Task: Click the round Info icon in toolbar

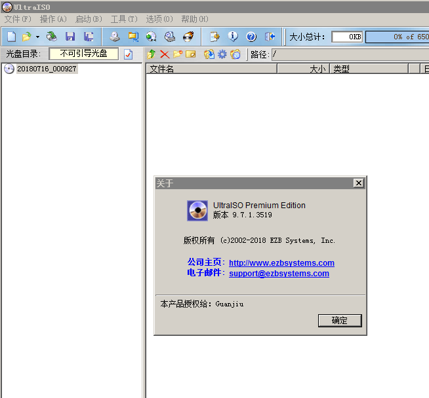Action: point(233,37)
